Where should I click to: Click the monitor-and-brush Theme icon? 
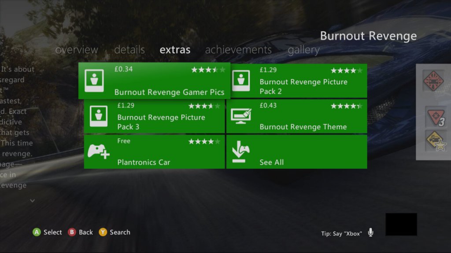point(241,116)
